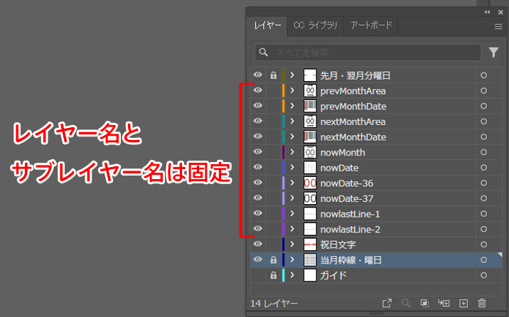The image size is (509, 317).
Task: Click the export/collect for export icon
Action: [387, 303]
